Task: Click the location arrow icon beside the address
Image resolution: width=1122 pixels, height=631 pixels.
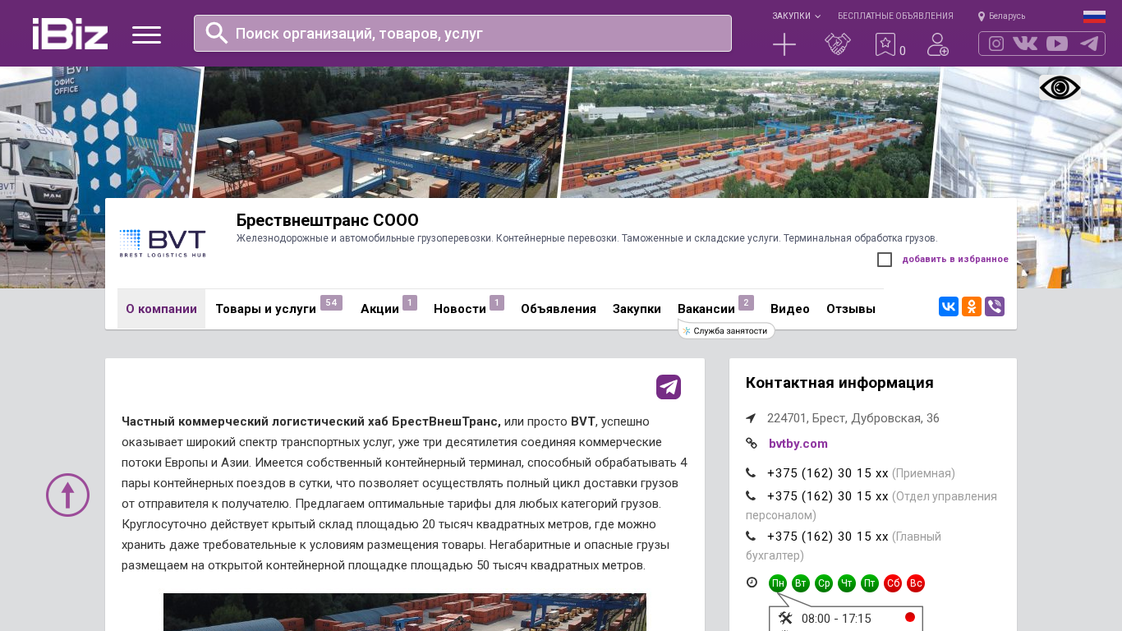Action: 751,418
